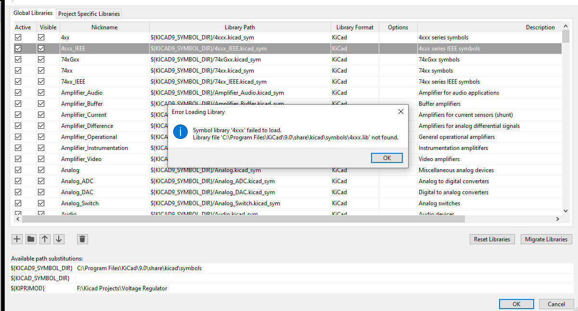Click the folder icon to browse libraries
The width and height of the screenshot is (578, 311).
(x=31, y=239)
